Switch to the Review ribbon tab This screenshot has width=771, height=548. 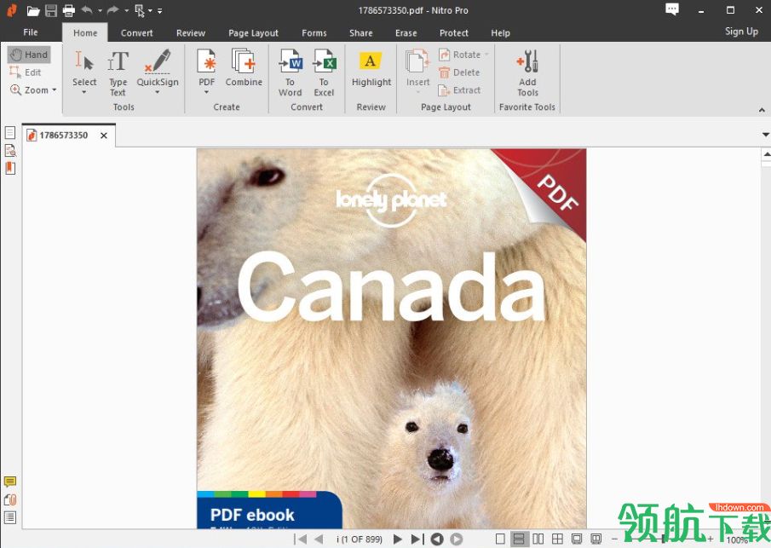(191, 33)
